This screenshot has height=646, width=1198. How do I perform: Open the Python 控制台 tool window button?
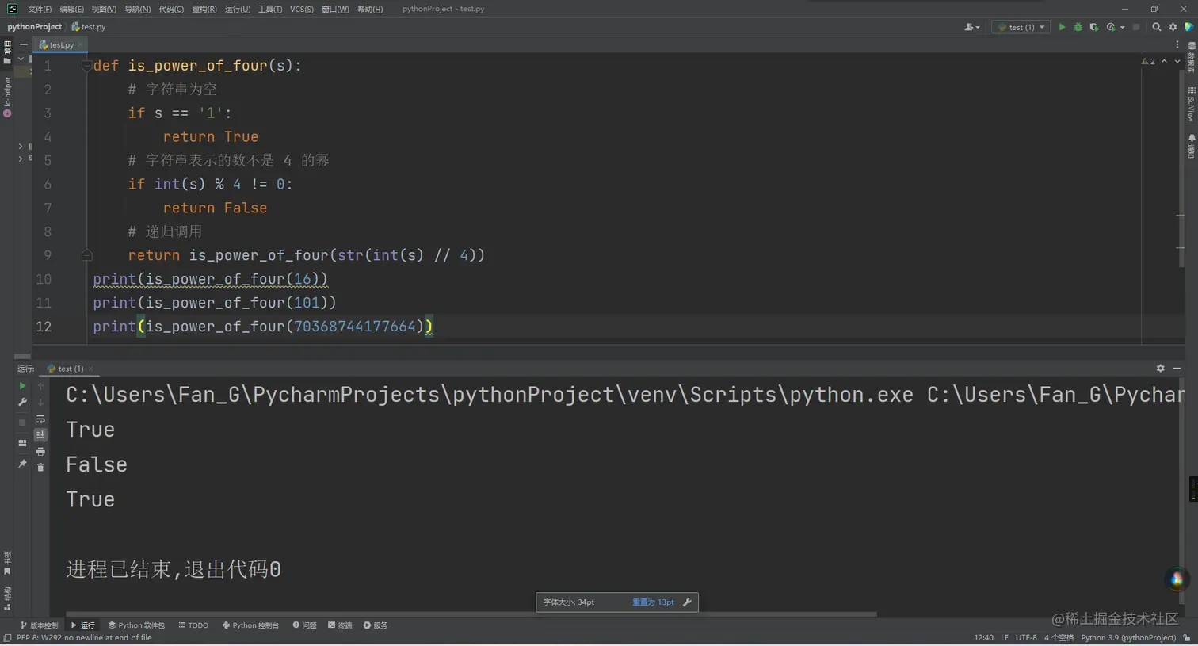click(250, 625)
